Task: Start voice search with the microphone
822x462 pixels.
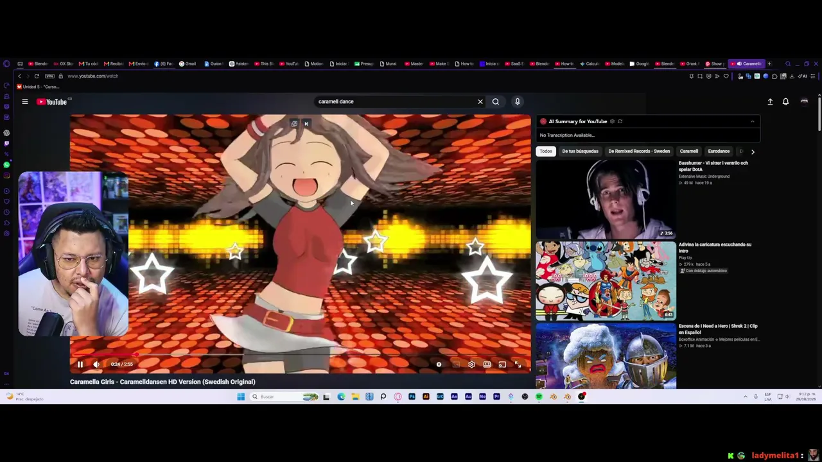Action: [517, 101]
